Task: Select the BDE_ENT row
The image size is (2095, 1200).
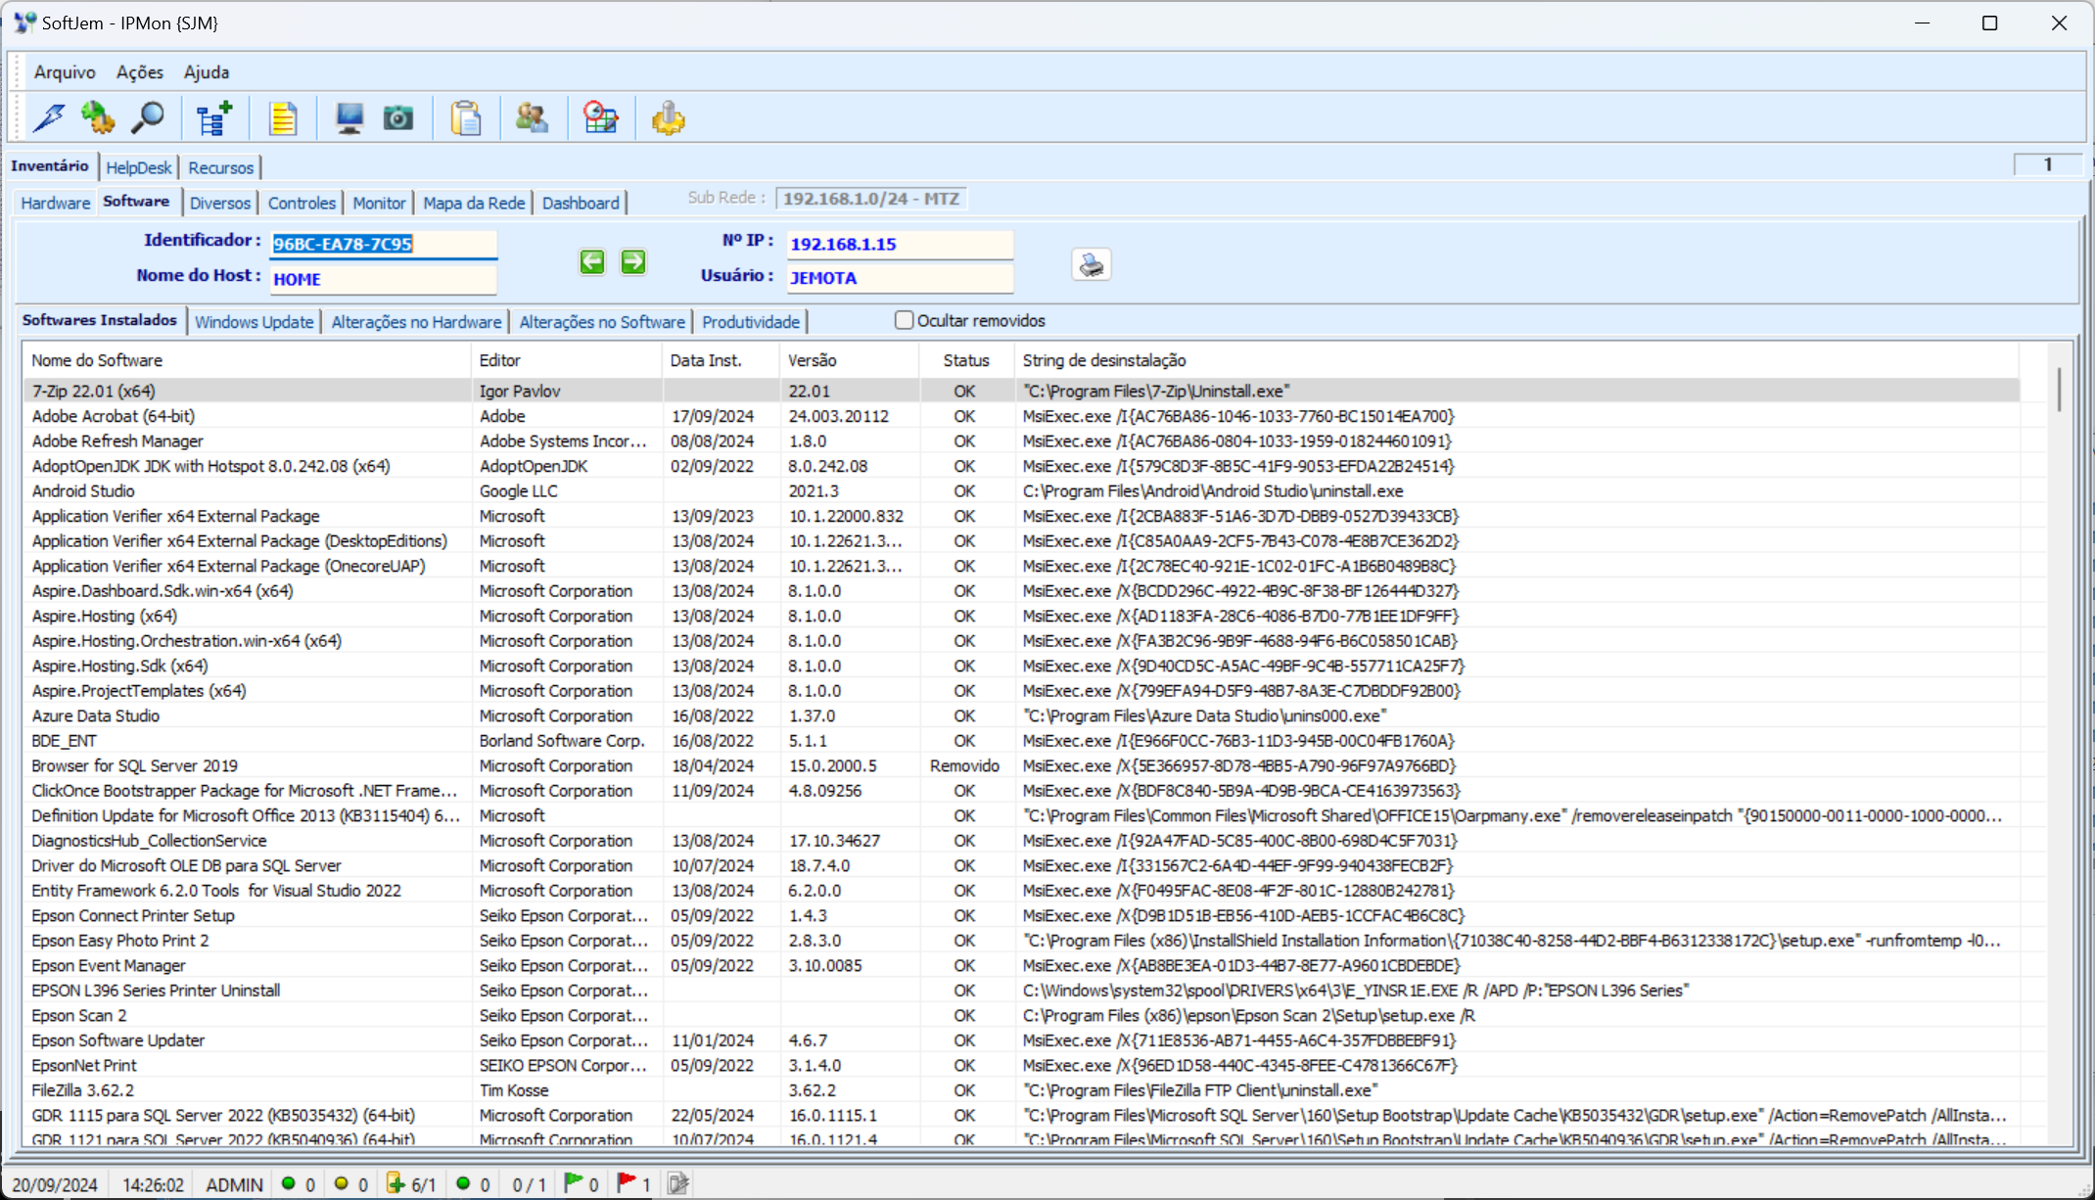Action: click(x=1021, y=741)
